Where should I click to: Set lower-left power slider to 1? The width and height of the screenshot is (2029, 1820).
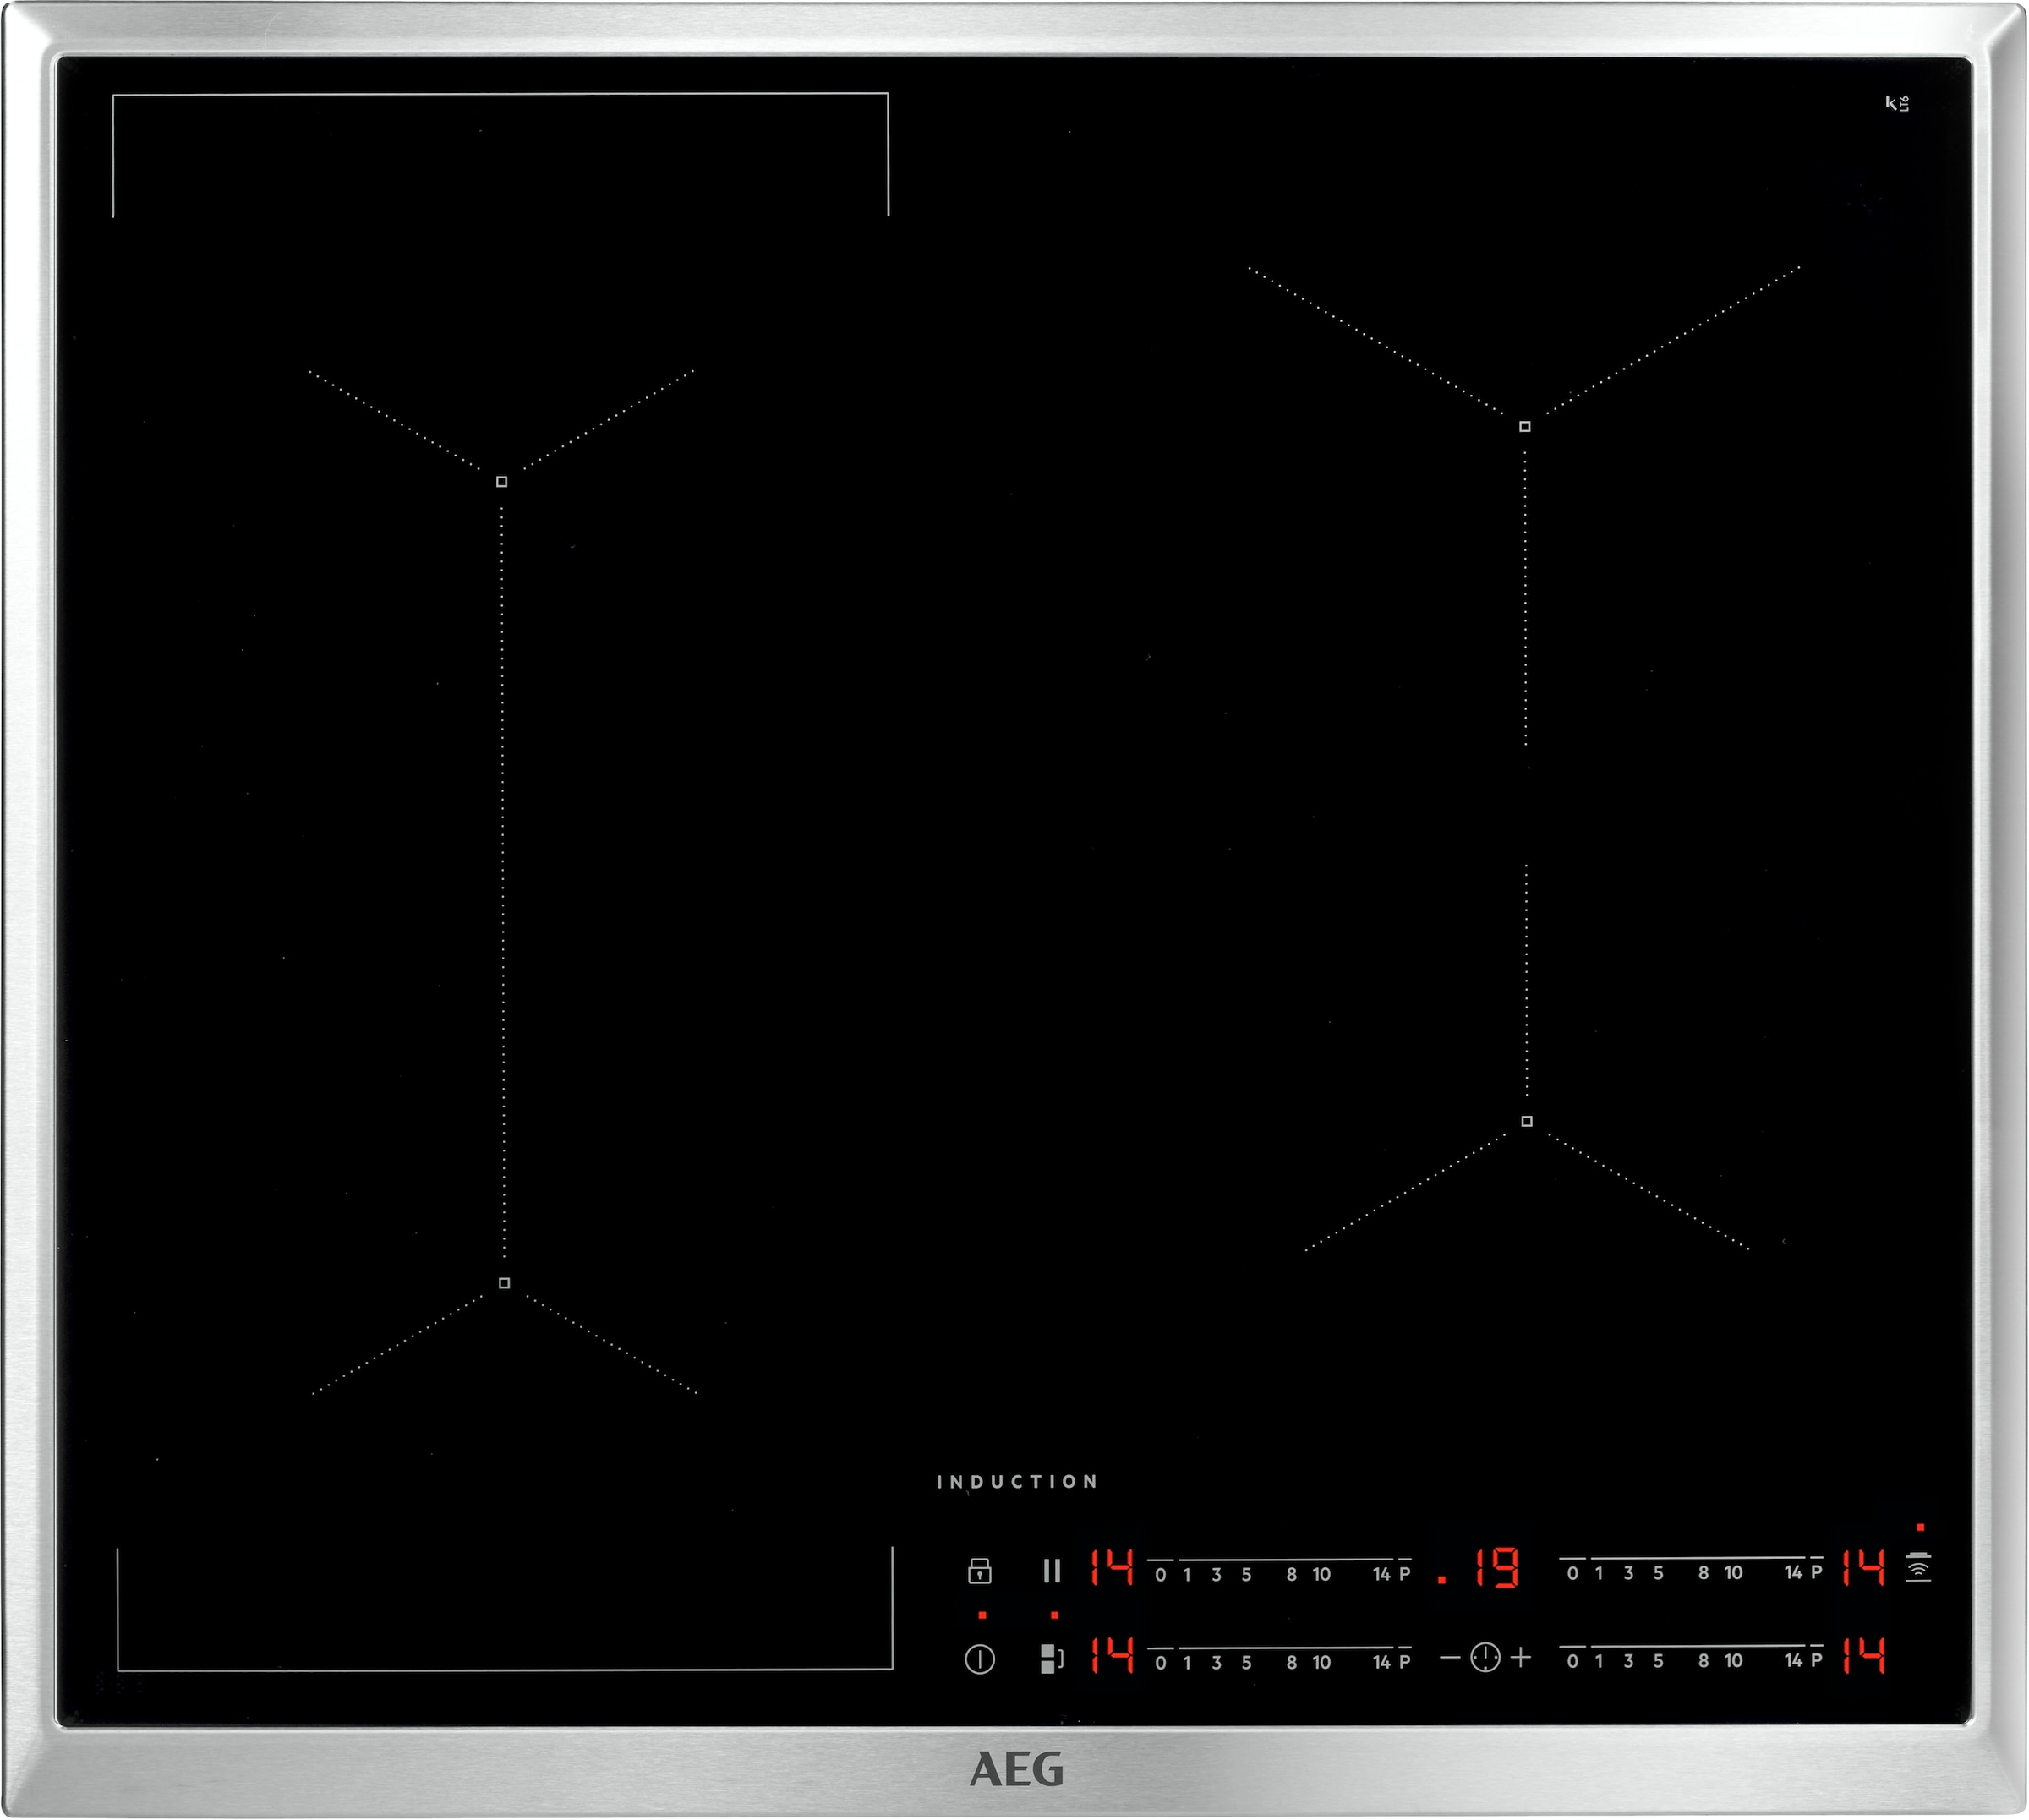coord(1187,1663)
